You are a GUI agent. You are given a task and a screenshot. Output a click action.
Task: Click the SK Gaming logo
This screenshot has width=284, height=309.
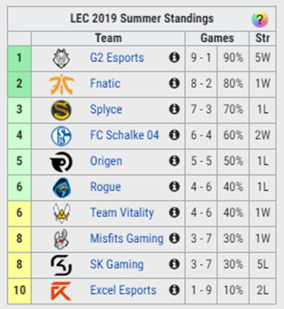coord(62,264)
